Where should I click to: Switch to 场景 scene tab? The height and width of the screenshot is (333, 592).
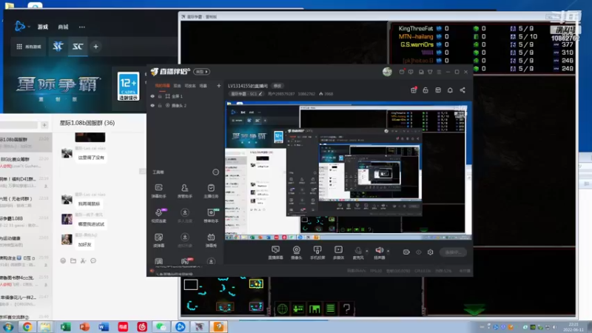[203, 86]
